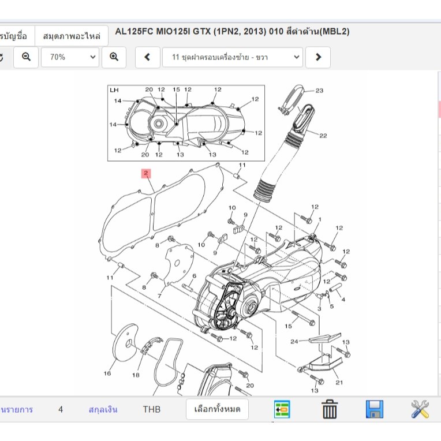Go to the previous diagram page
Screen dimensions: 441x441
tap(147, 57)
